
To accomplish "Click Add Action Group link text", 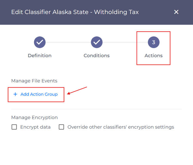I will 39,94.
